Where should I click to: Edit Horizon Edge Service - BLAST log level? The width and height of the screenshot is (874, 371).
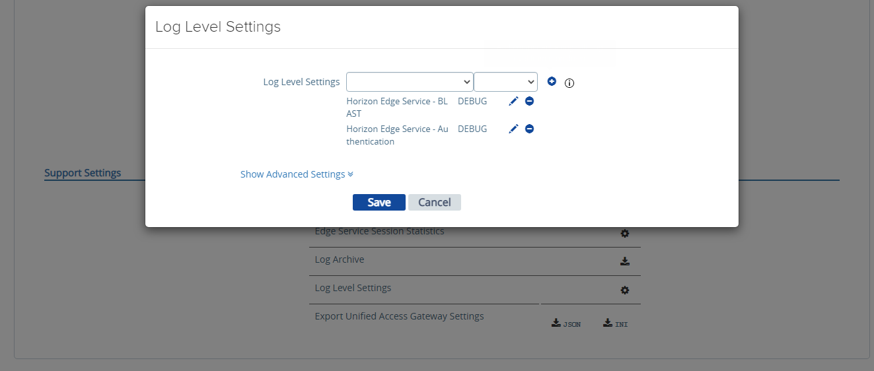point(513,101)
